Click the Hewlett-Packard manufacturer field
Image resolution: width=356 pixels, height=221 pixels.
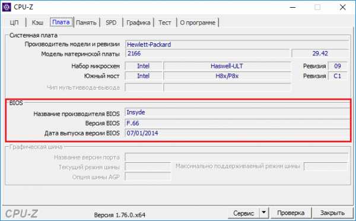click(237, 45)
